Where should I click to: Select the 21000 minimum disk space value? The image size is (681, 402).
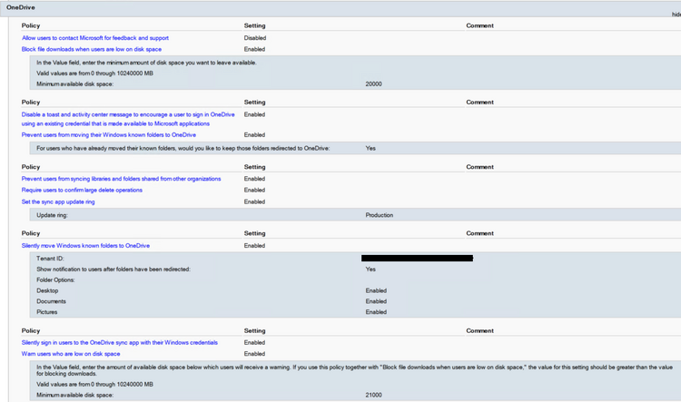[373, 395]
